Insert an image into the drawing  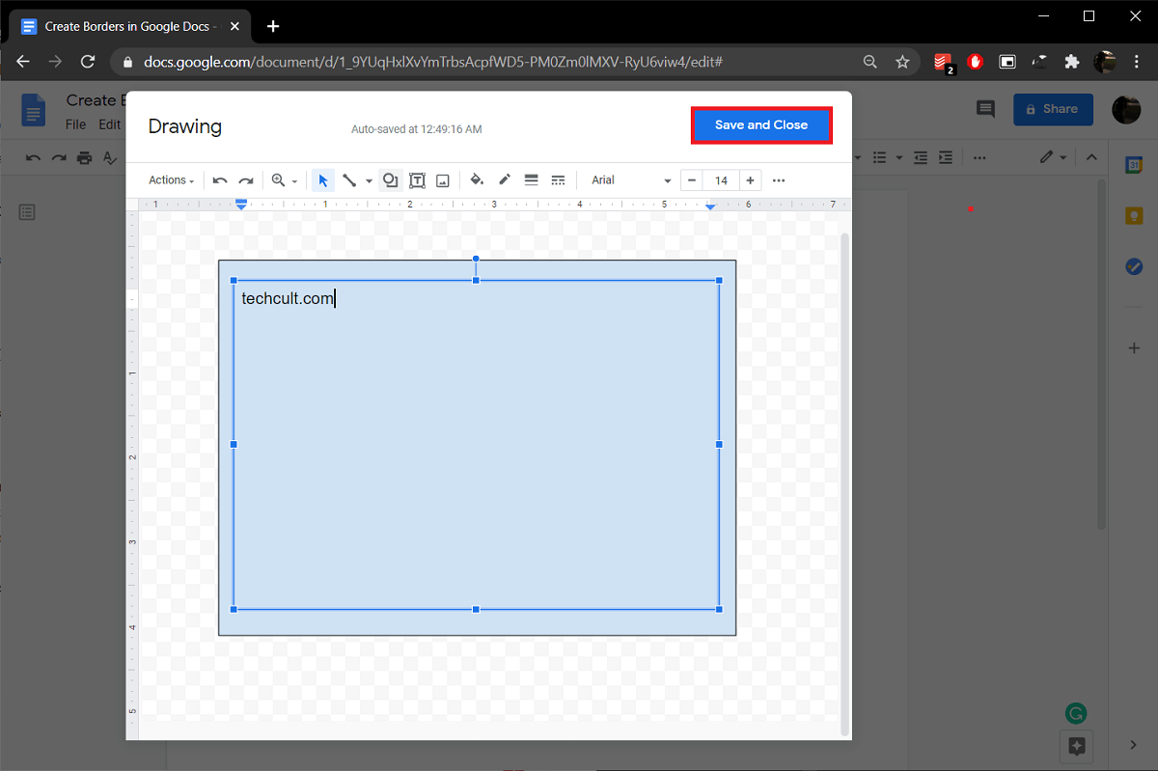[443, 180]
